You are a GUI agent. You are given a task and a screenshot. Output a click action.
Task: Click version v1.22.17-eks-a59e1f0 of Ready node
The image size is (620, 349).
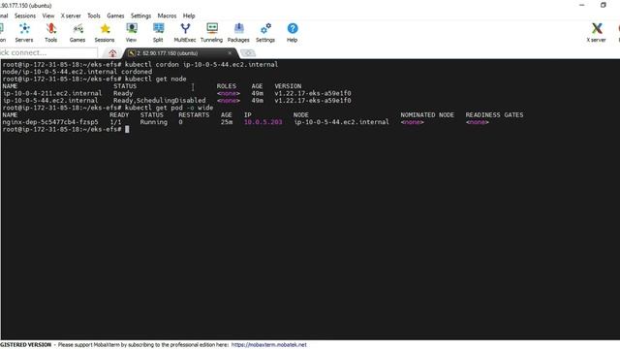[x=313, y=93]
